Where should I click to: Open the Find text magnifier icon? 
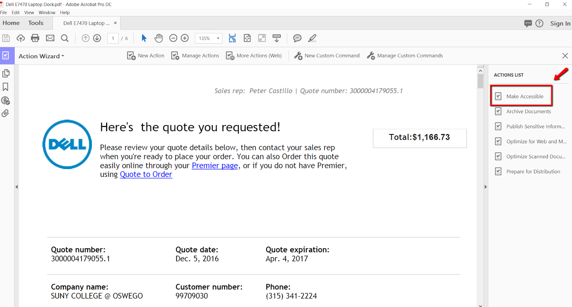click(x=65, y=38)
